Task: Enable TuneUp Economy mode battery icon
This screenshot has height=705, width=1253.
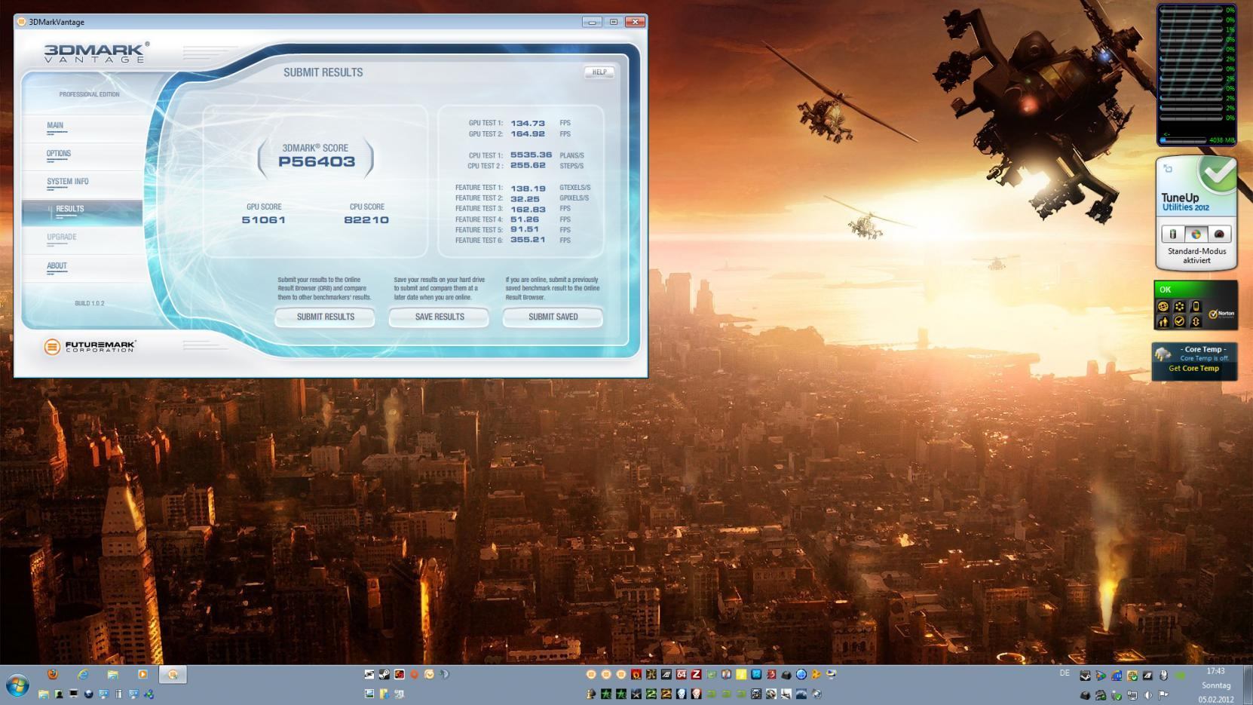Action: (x=1172, y=234)
